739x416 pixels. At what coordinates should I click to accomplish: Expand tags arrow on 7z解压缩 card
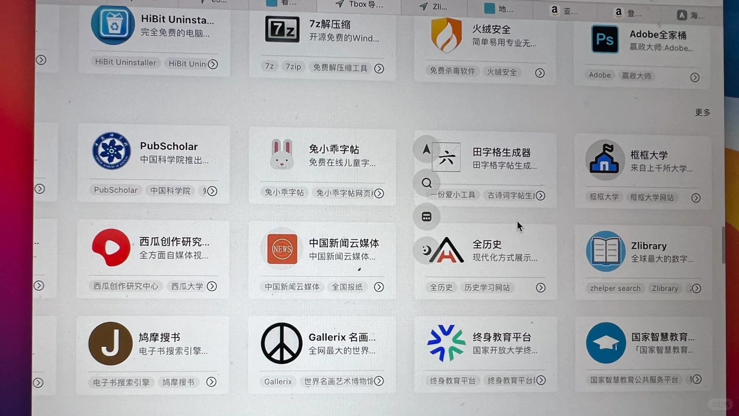379,69
